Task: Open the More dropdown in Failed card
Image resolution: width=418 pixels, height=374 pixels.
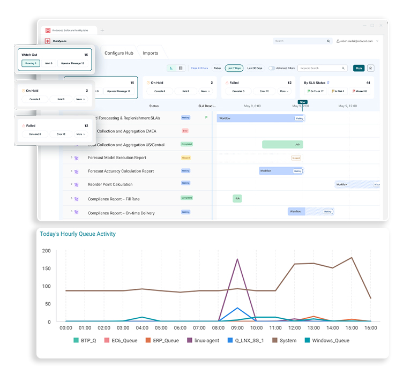Action: click(x=80, y=134)
